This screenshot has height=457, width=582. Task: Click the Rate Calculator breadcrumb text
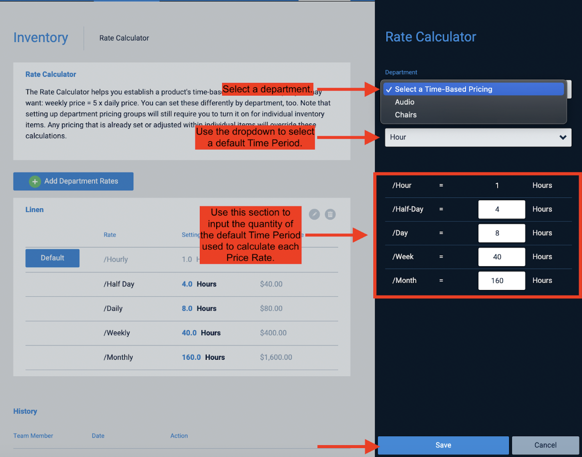pyautogui.click(x=124, y=38)
